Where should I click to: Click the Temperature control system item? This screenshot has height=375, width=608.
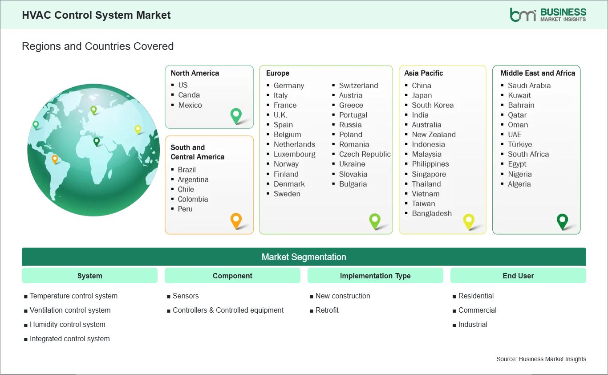coord(73,296)
